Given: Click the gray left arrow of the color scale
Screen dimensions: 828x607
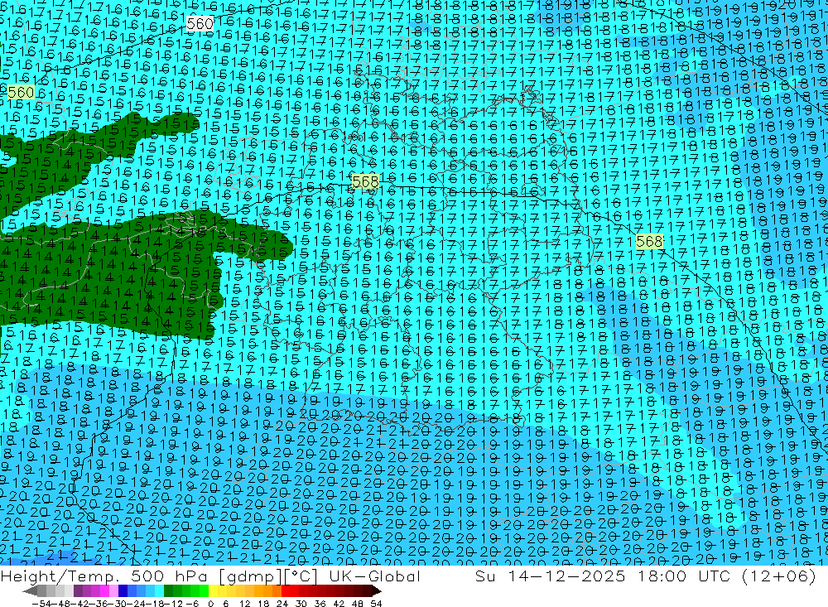Looking at the screenshot, I should [x=30, y=590].
